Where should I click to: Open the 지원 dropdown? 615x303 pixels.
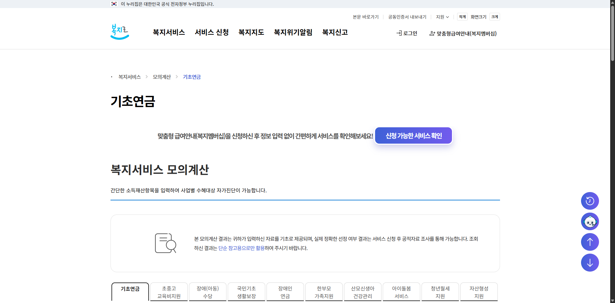pyautogui.click(x=442, y=17)
